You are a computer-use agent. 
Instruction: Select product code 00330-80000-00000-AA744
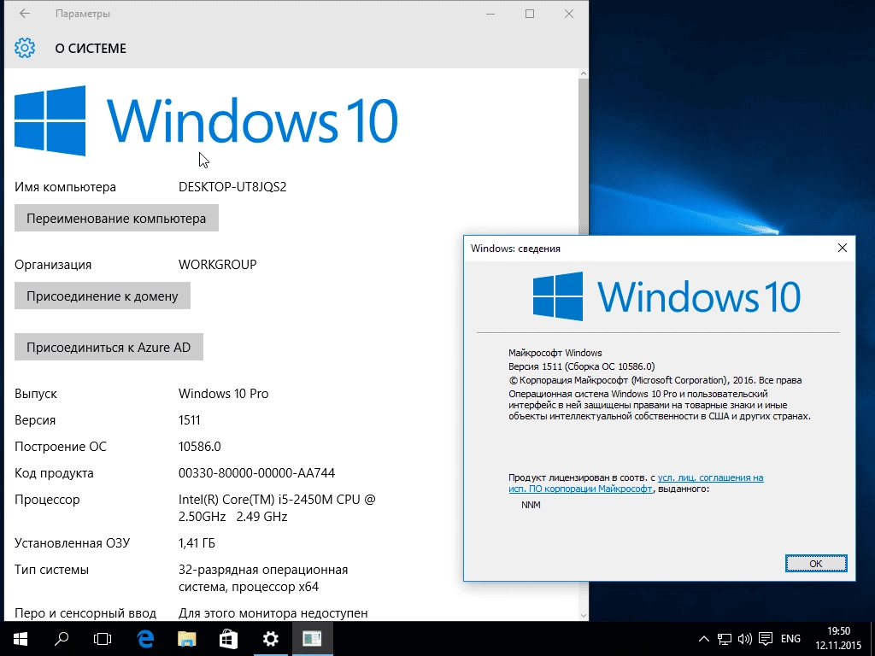pyautogui.click(x=256, y=473)
